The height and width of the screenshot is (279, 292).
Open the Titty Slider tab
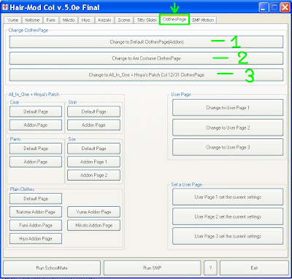tap(147, 20)
